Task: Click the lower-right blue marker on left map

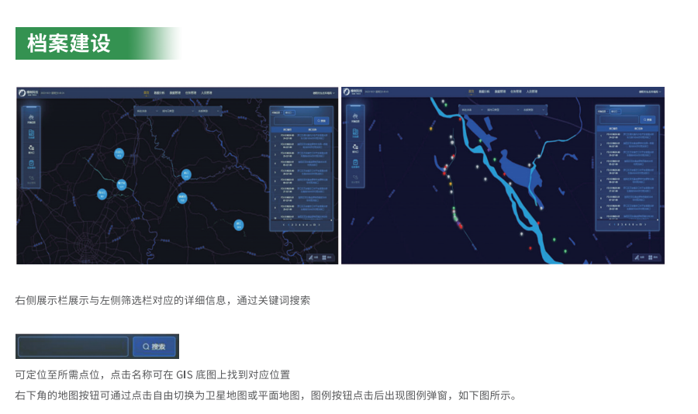Action: click(238, 225)
